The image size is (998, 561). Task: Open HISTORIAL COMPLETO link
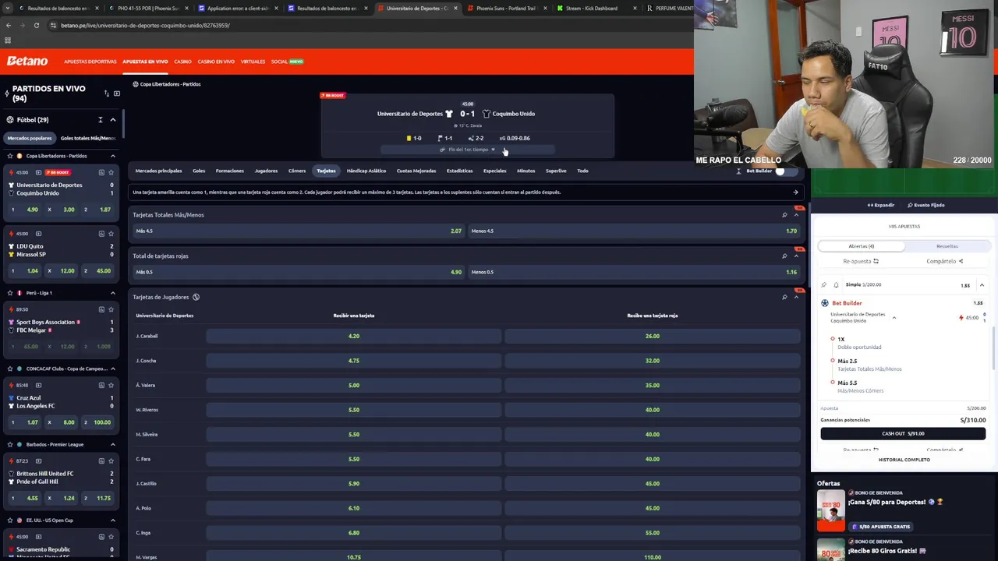pos(904,460)
